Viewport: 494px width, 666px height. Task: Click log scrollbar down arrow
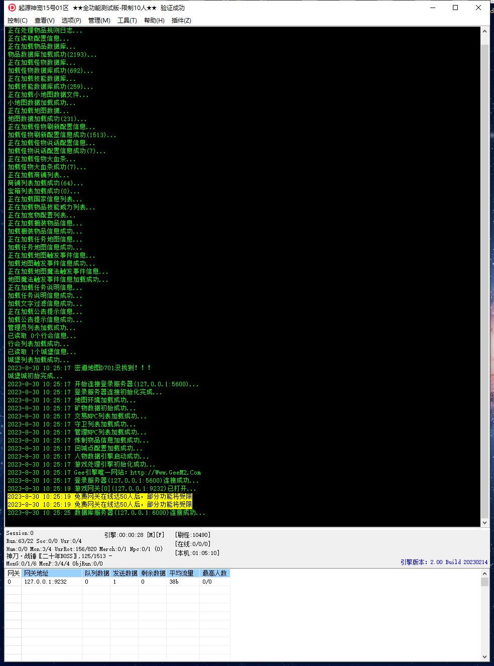[x=484, y=522]
